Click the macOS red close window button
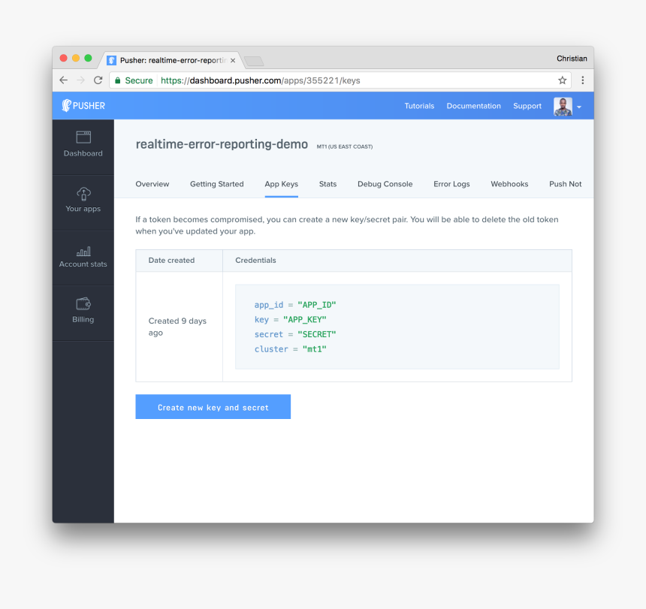Screen dimensions: 646x609 point(63,58)
